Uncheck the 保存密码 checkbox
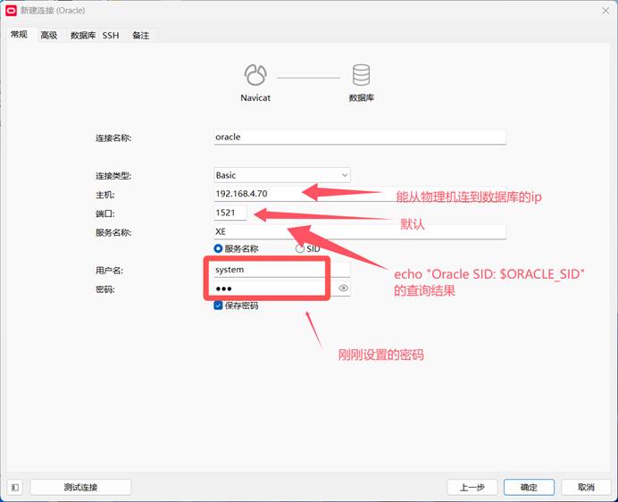 (218, 305)
